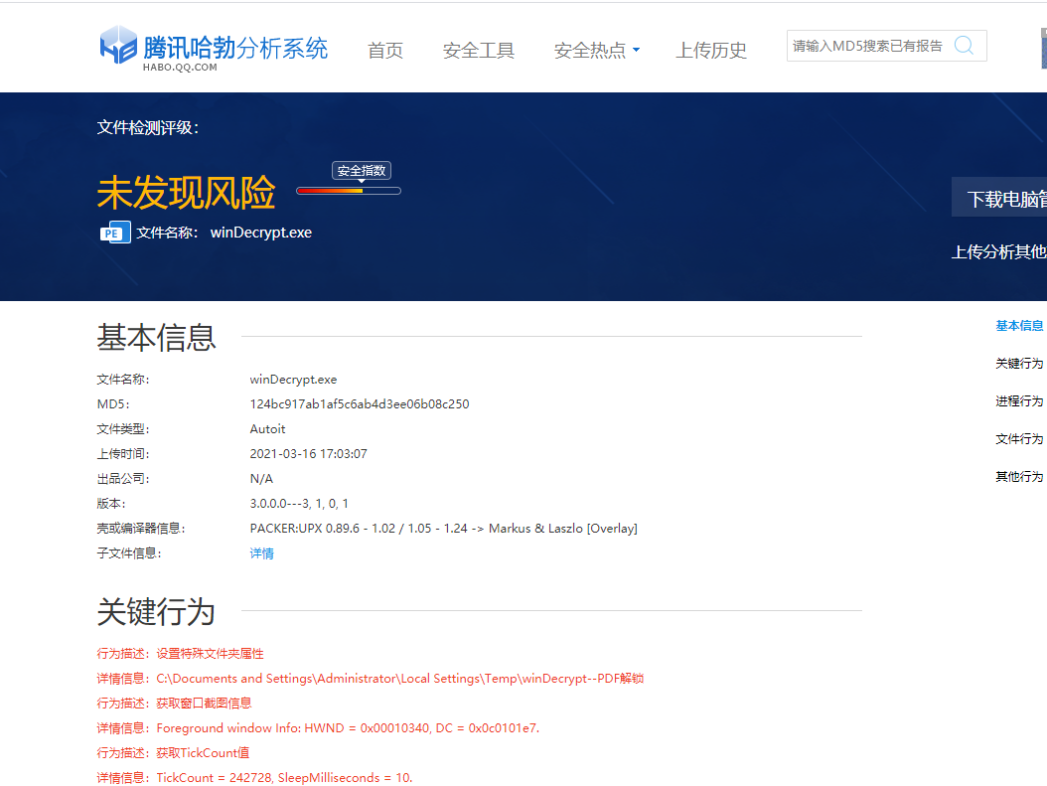Focus the MD5 search input field
Image resolution: width=1047 pixels, height=786 pixels.
coord(868,46)
